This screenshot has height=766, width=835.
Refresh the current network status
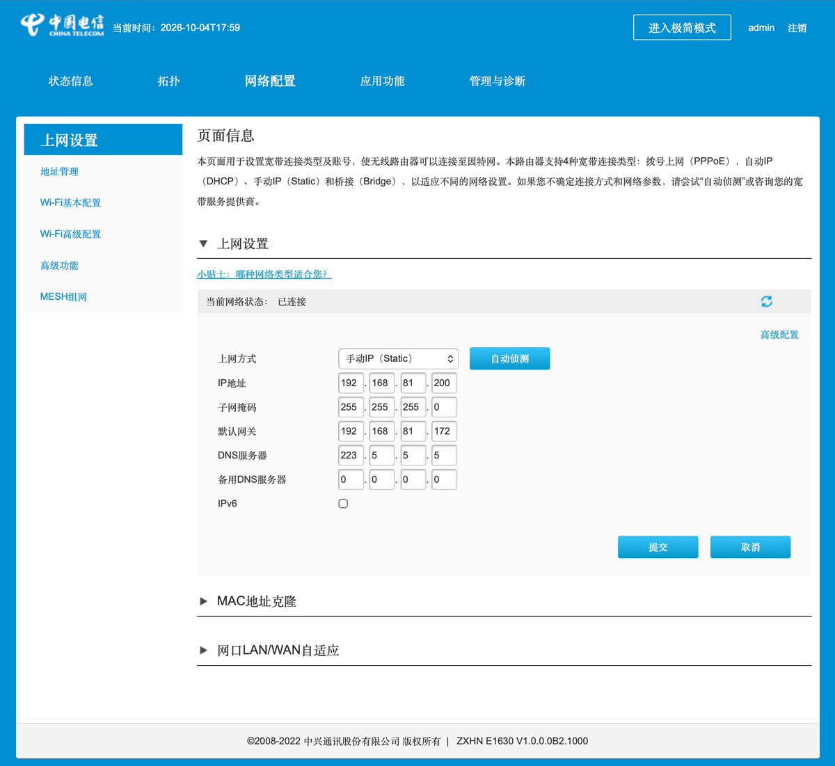click(x=766, y=301)
